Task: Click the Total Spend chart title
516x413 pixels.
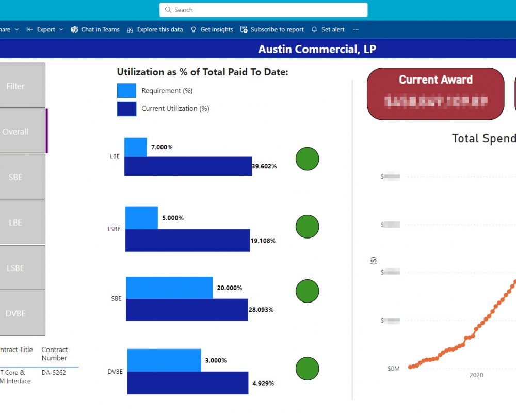Action: click(484, 138)
